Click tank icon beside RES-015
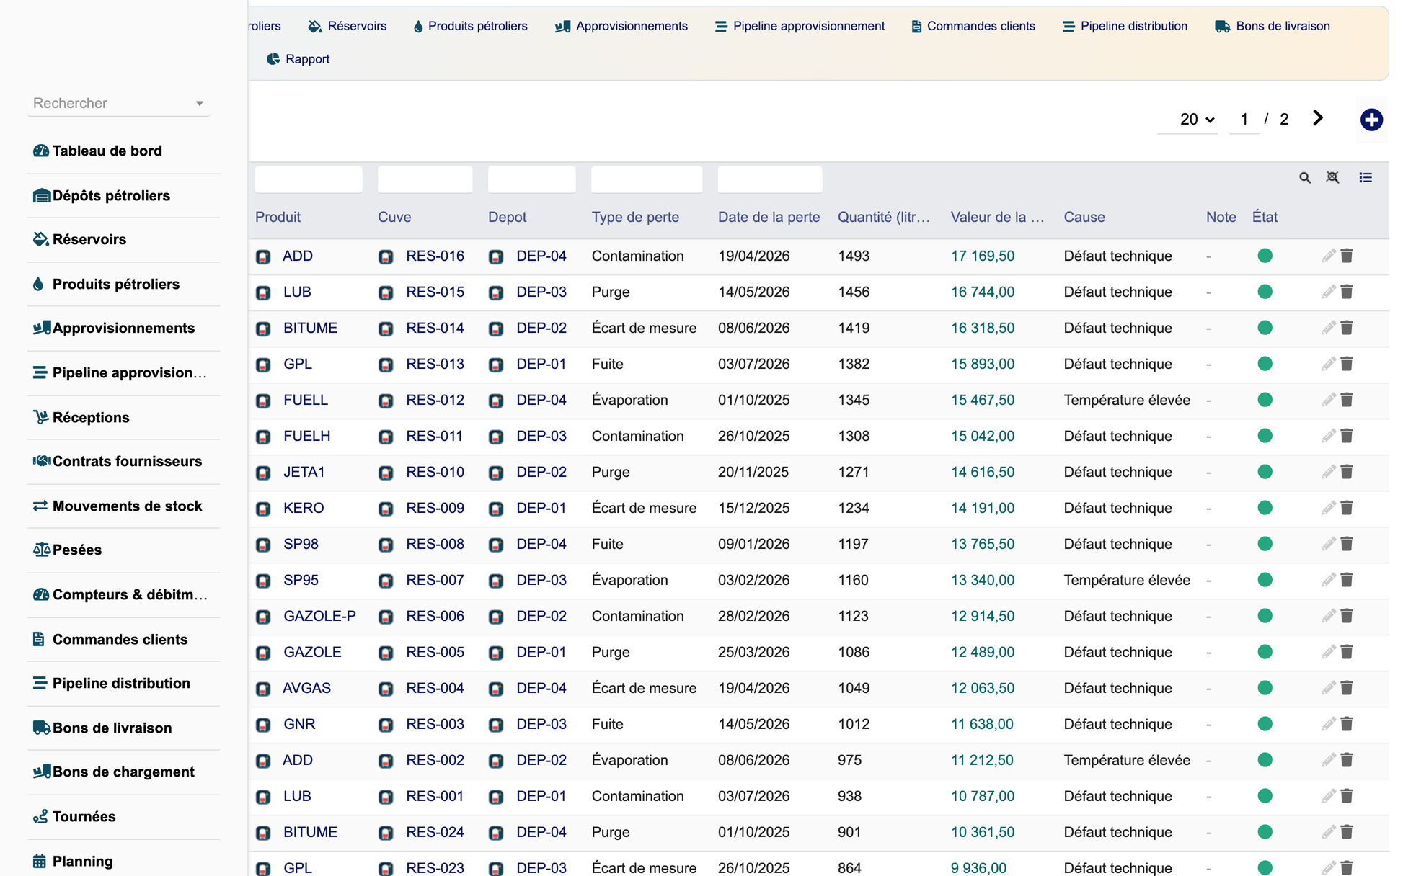This screenshot has height=876, width=1403. click(386, 292)
